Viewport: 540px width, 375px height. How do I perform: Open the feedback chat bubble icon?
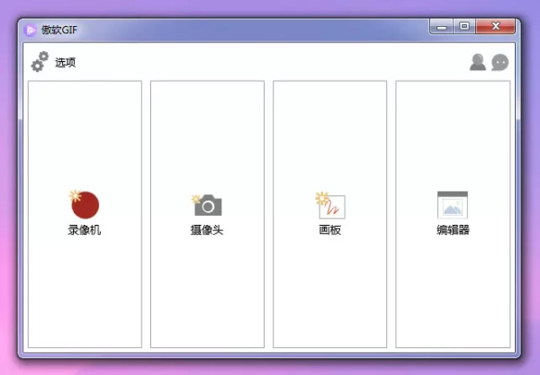[500, 62]
